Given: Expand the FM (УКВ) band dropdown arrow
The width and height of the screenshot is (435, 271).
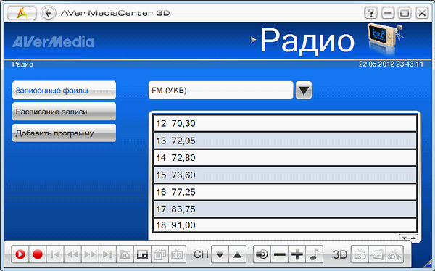Looking at the screenshot, I should coord(304,90).
